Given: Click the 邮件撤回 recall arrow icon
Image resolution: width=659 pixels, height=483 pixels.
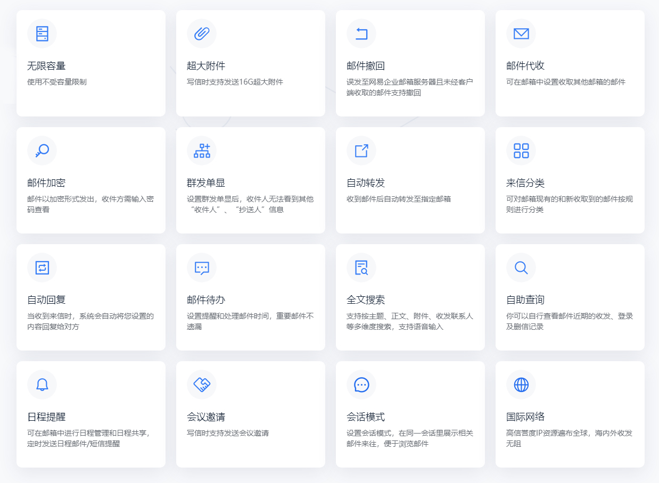Looking at the screenshot, I should [361, 34].
